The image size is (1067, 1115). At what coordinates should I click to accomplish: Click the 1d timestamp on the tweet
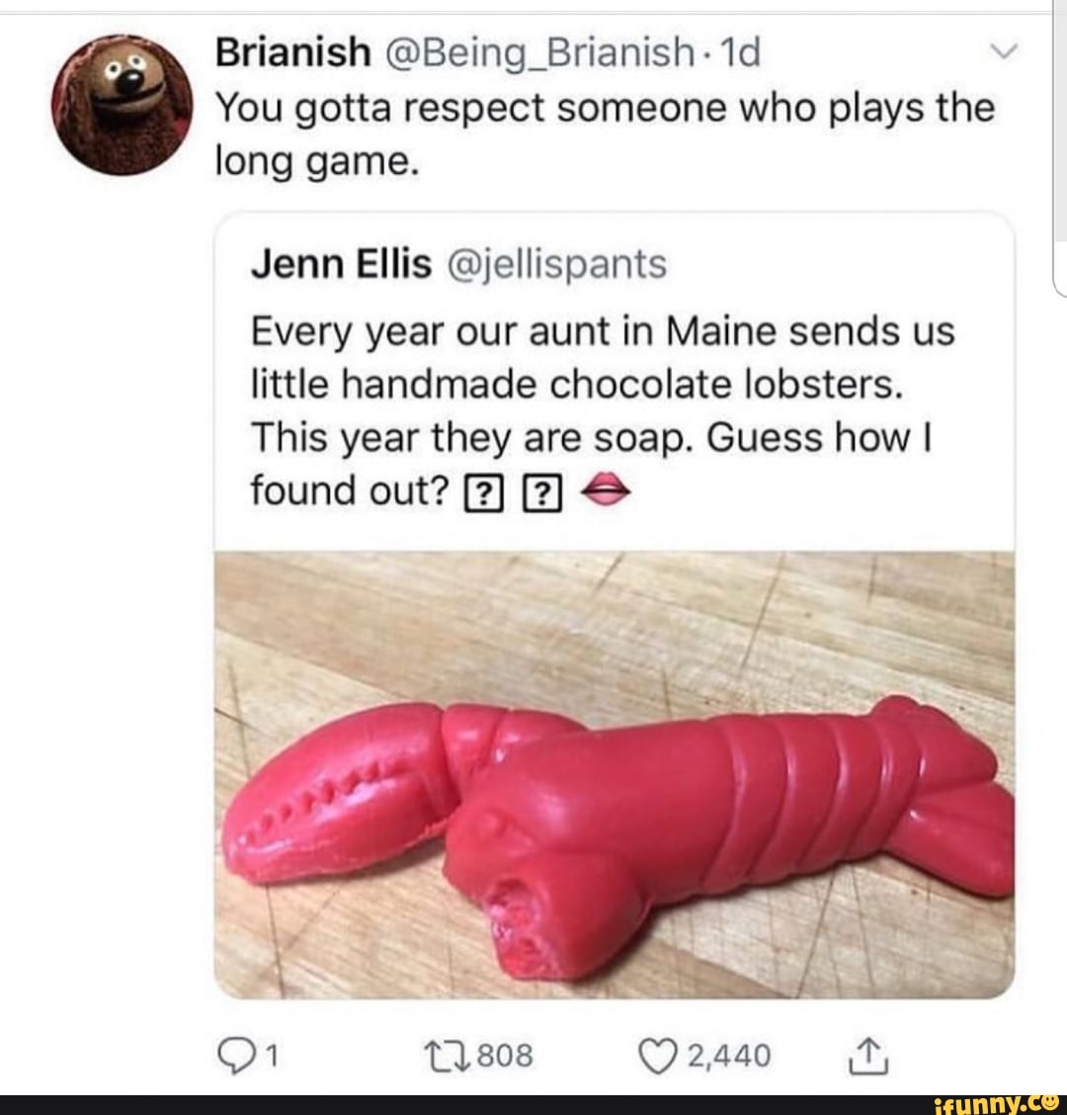click(741, 51)
